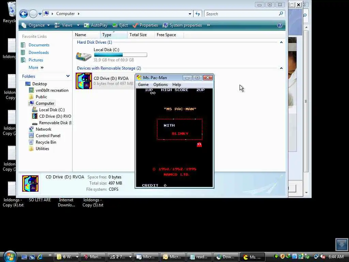Collapse Devices with Removable Storage group
349x262 pixels.
(281, 68)
